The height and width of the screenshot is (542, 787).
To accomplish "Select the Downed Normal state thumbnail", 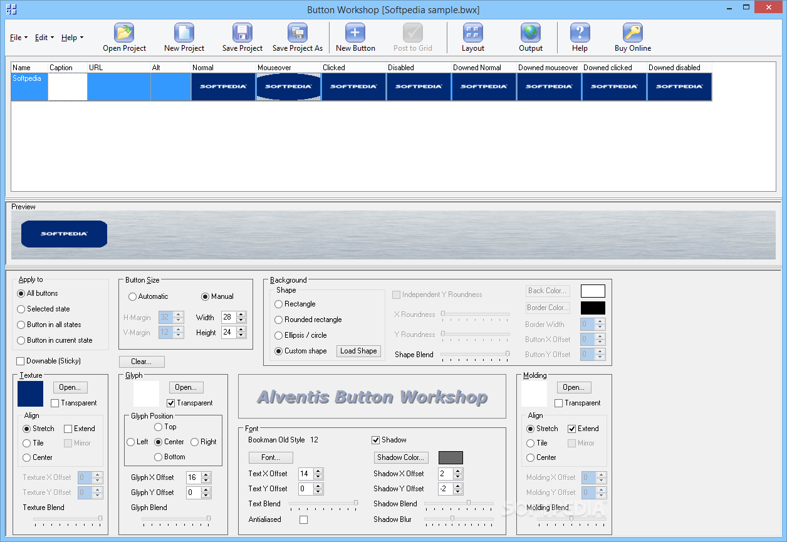I will 484,86.
